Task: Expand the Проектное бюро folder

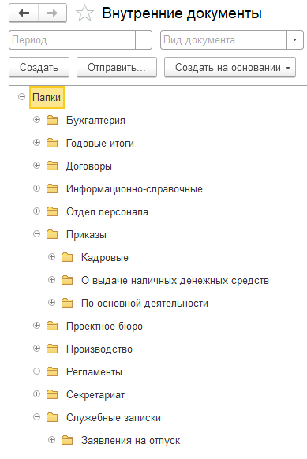Action: (x=36, y=325)
